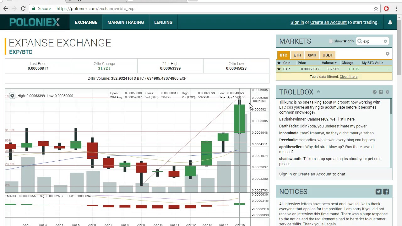The image size is (402, 226).
Task: Switch to ETH markets tab
Action: click(297, 55)
